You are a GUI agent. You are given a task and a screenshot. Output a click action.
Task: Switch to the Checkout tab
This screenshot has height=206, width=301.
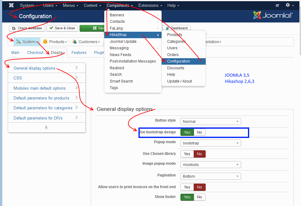(35, 53)
